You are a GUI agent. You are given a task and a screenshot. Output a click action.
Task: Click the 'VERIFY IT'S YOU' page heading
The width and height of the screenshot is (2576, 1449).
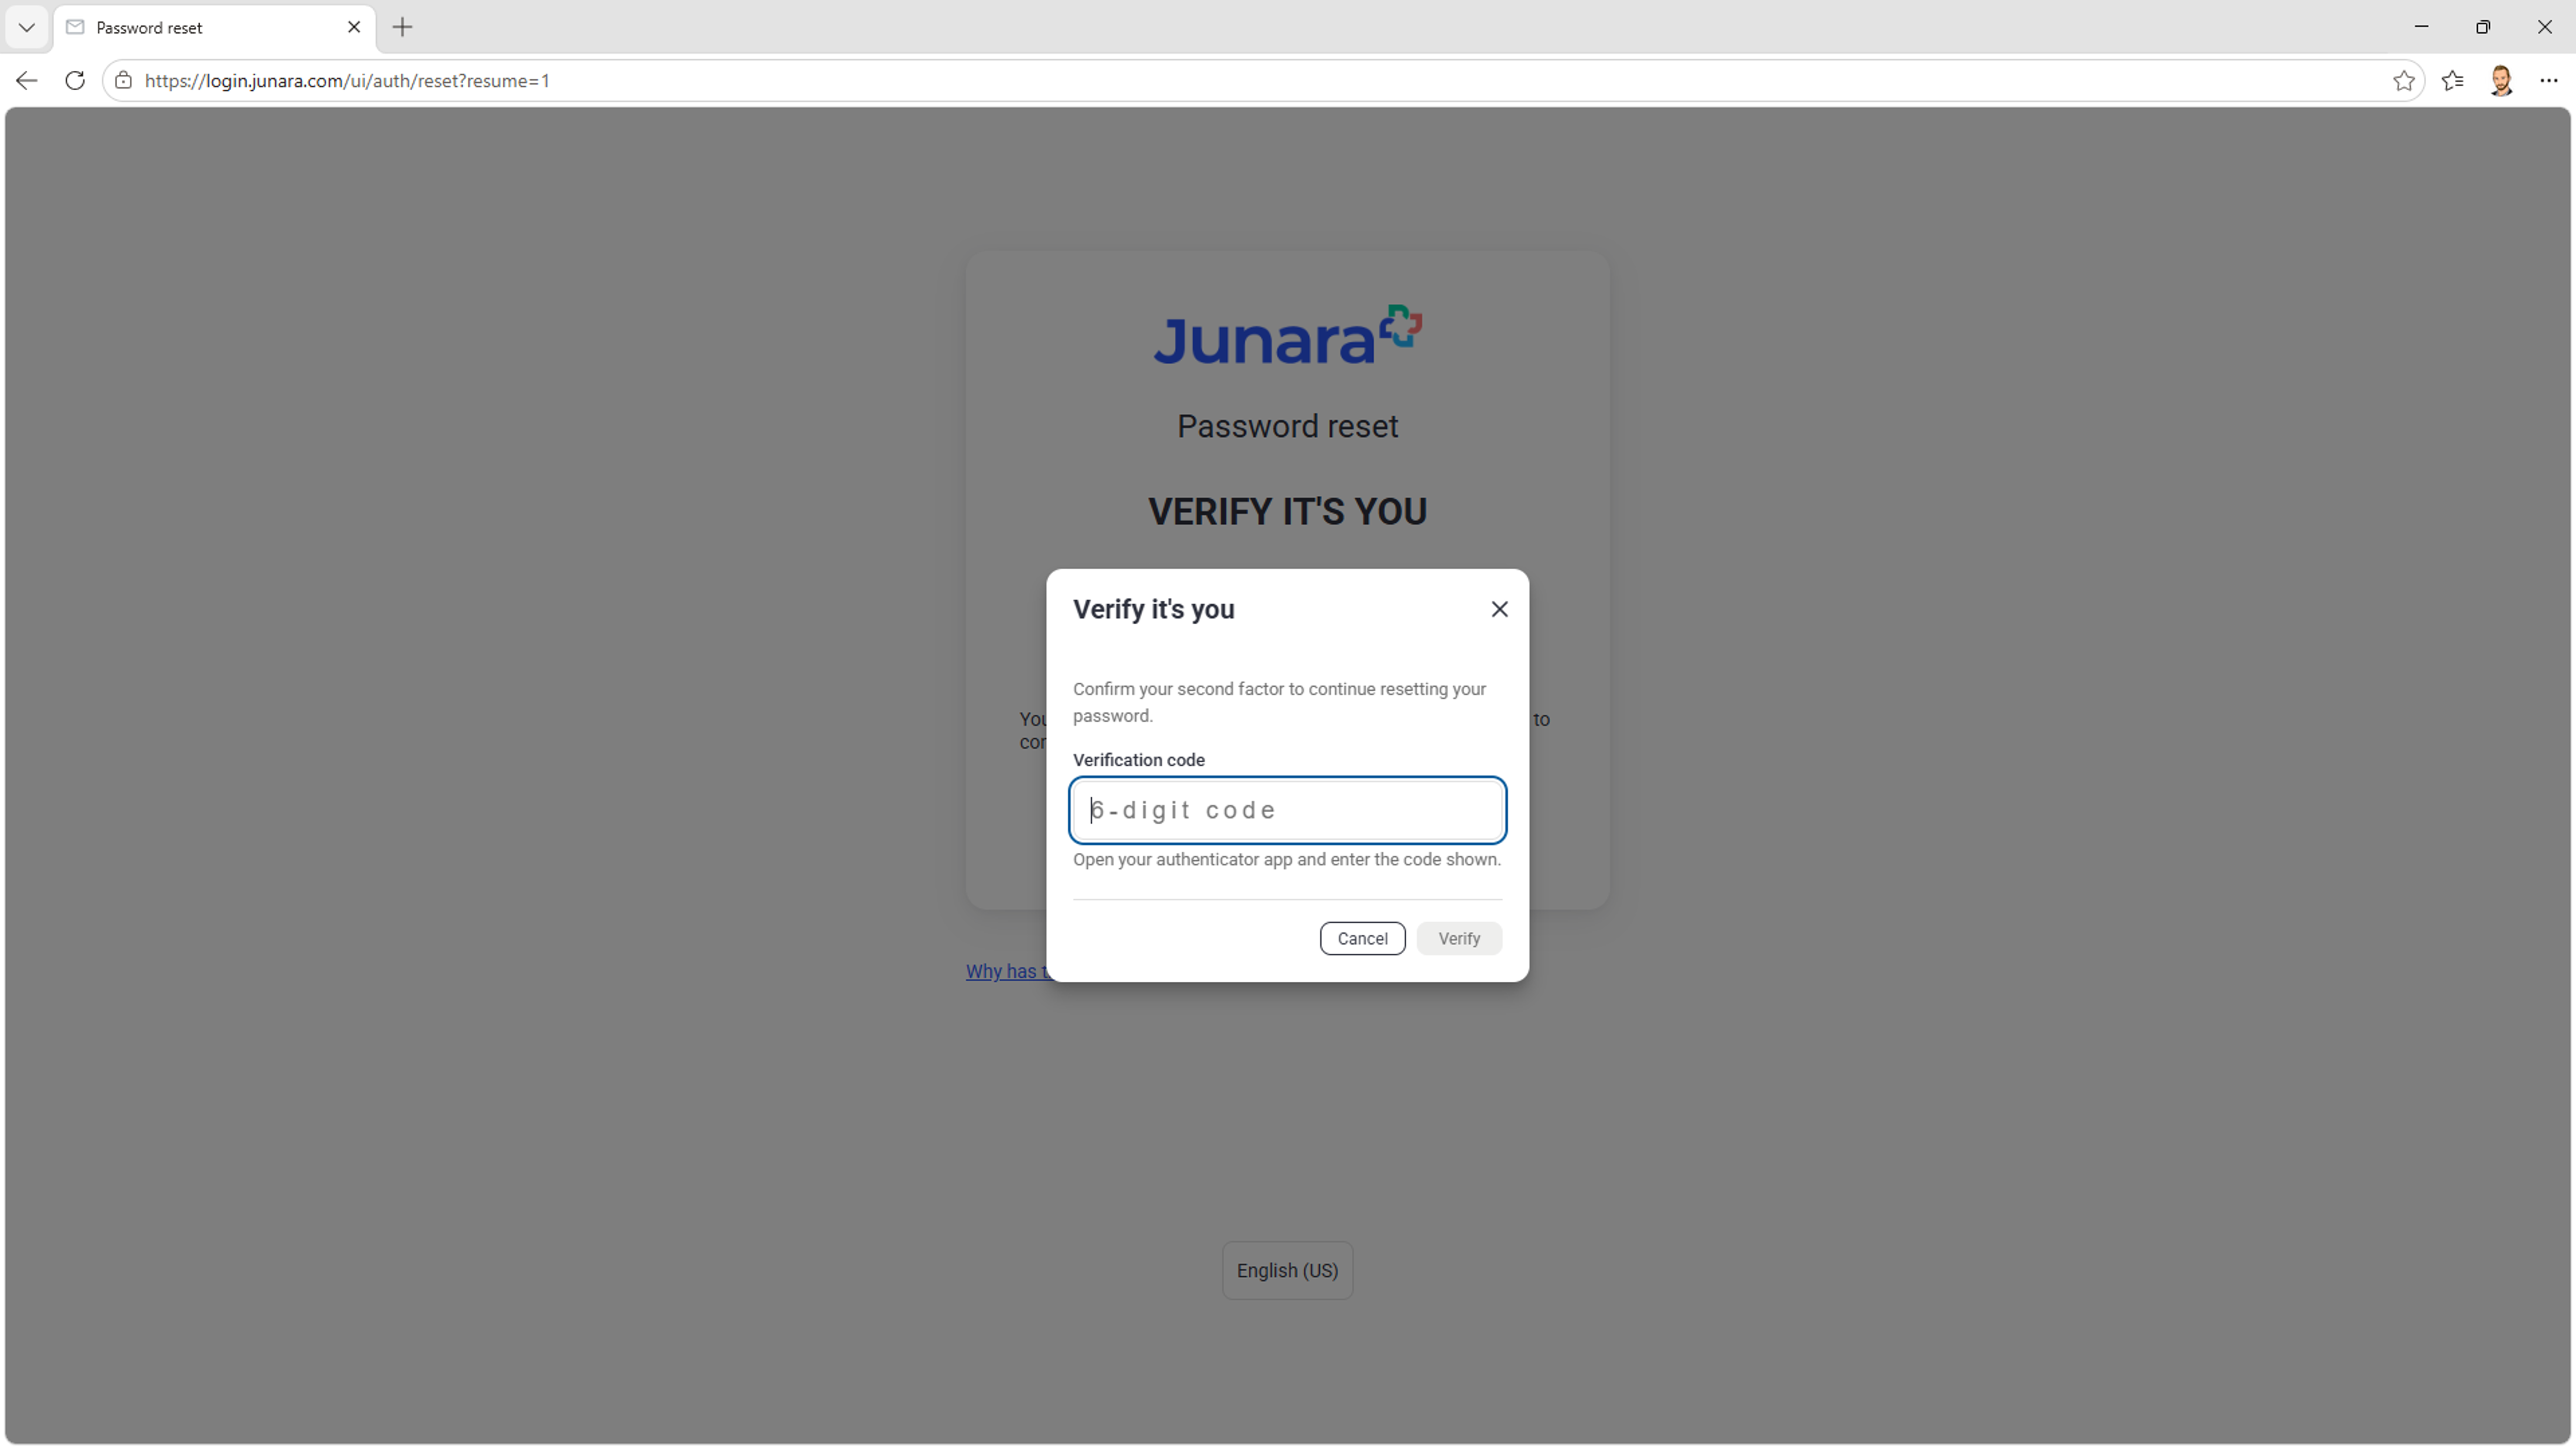[x=1287, y=512]
